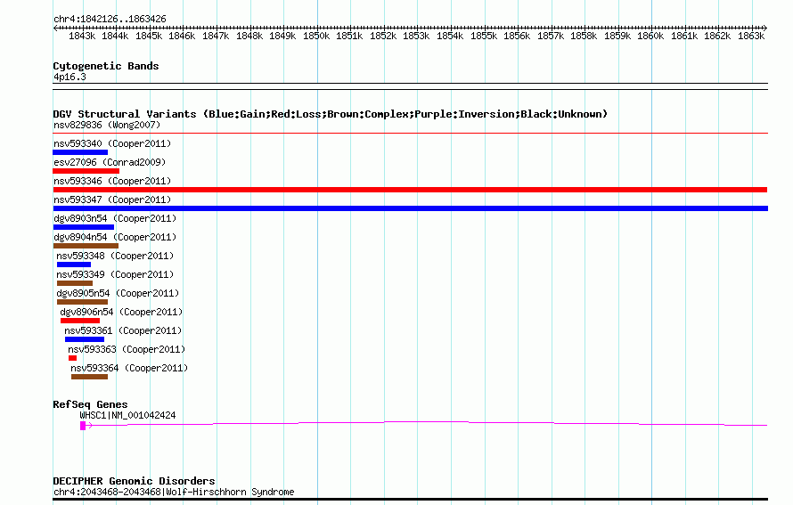Click the 1847k ruler tick label
The width and height of the screenshot is (793, 505).
click(x=216, y=36)
